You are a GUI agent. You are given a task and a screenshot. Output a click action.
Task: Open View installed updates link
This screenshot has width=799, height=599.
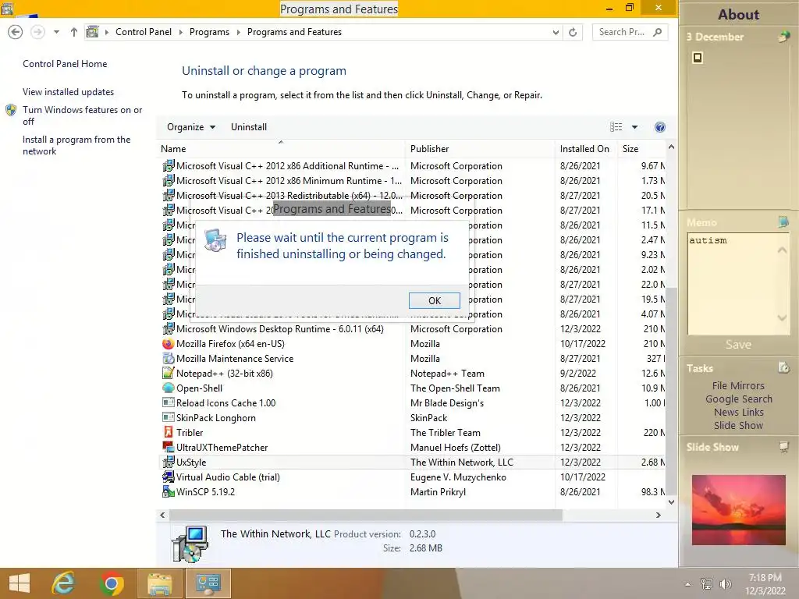pos(69,92)
